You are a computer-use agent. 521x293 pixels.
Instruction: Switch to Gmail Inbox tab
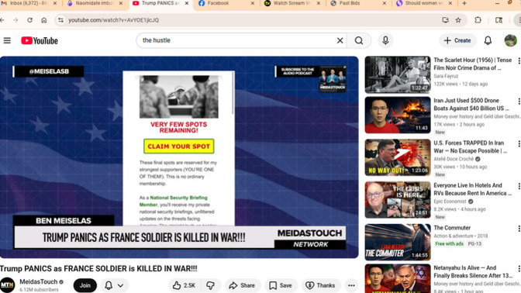(29, 4)
